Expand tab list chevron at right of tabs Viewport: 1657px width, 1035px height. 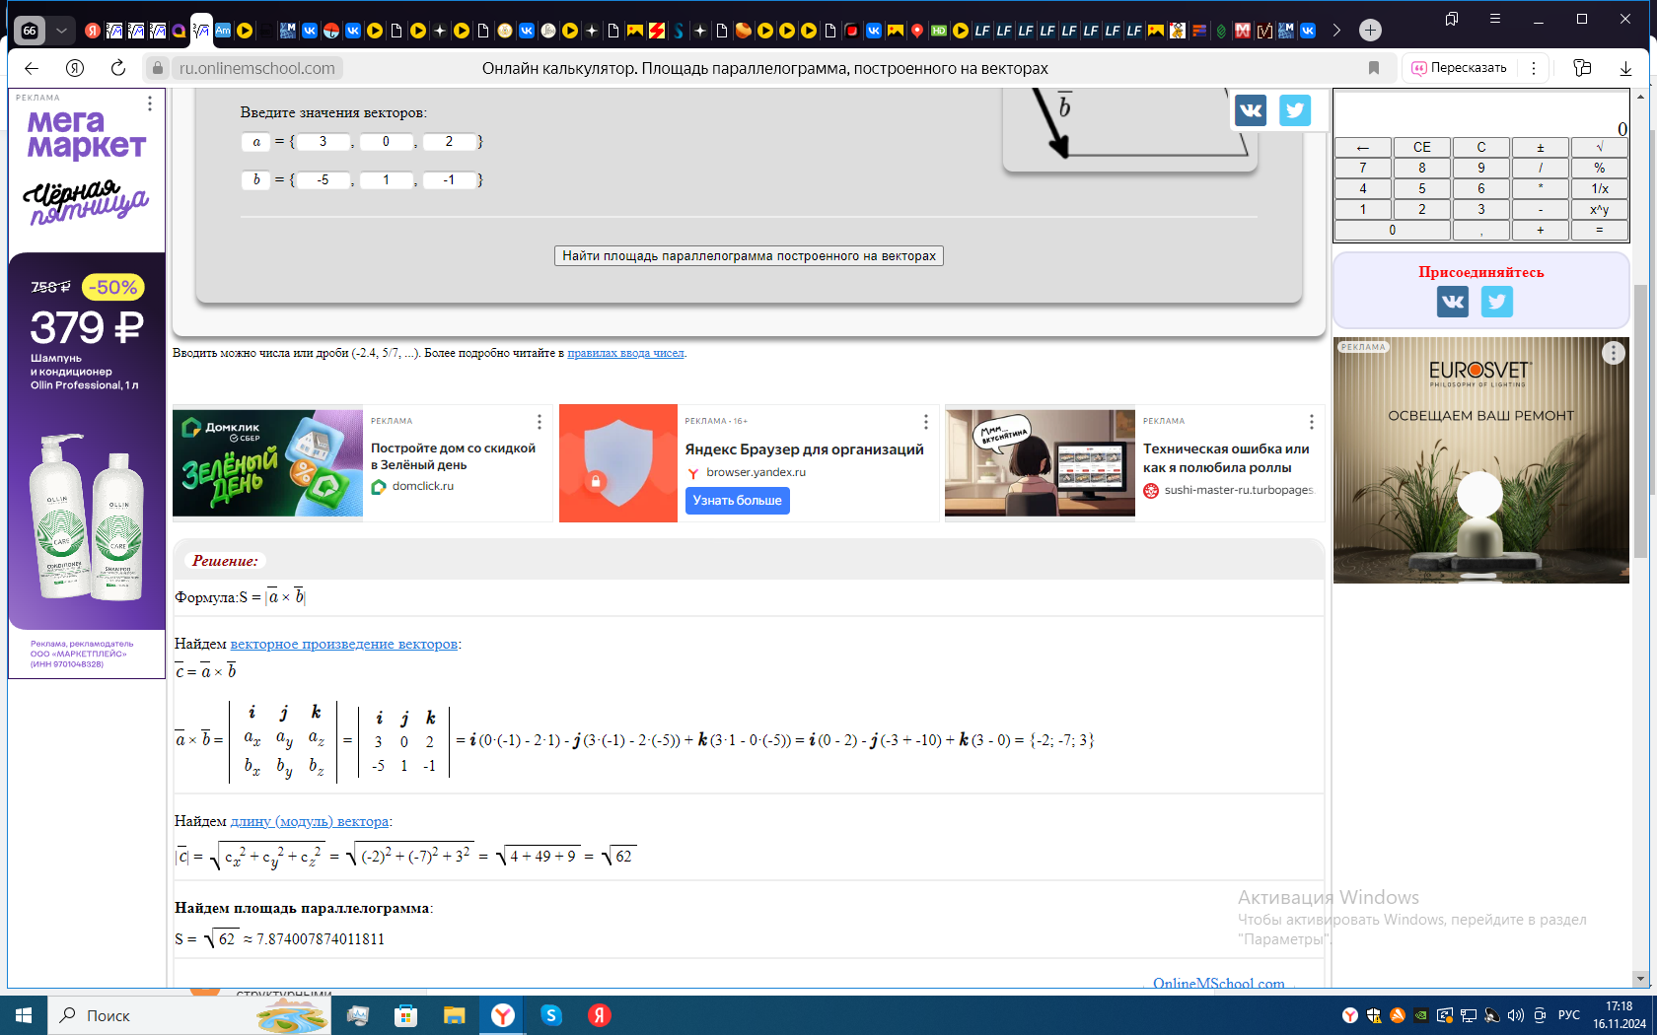(1336, 31)
